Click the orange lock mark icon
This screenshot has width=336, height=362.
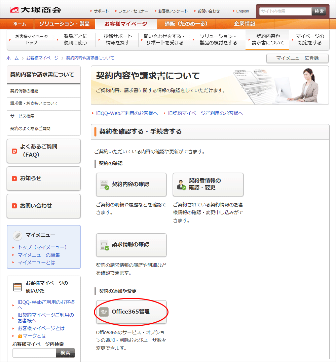coord(20,336)
